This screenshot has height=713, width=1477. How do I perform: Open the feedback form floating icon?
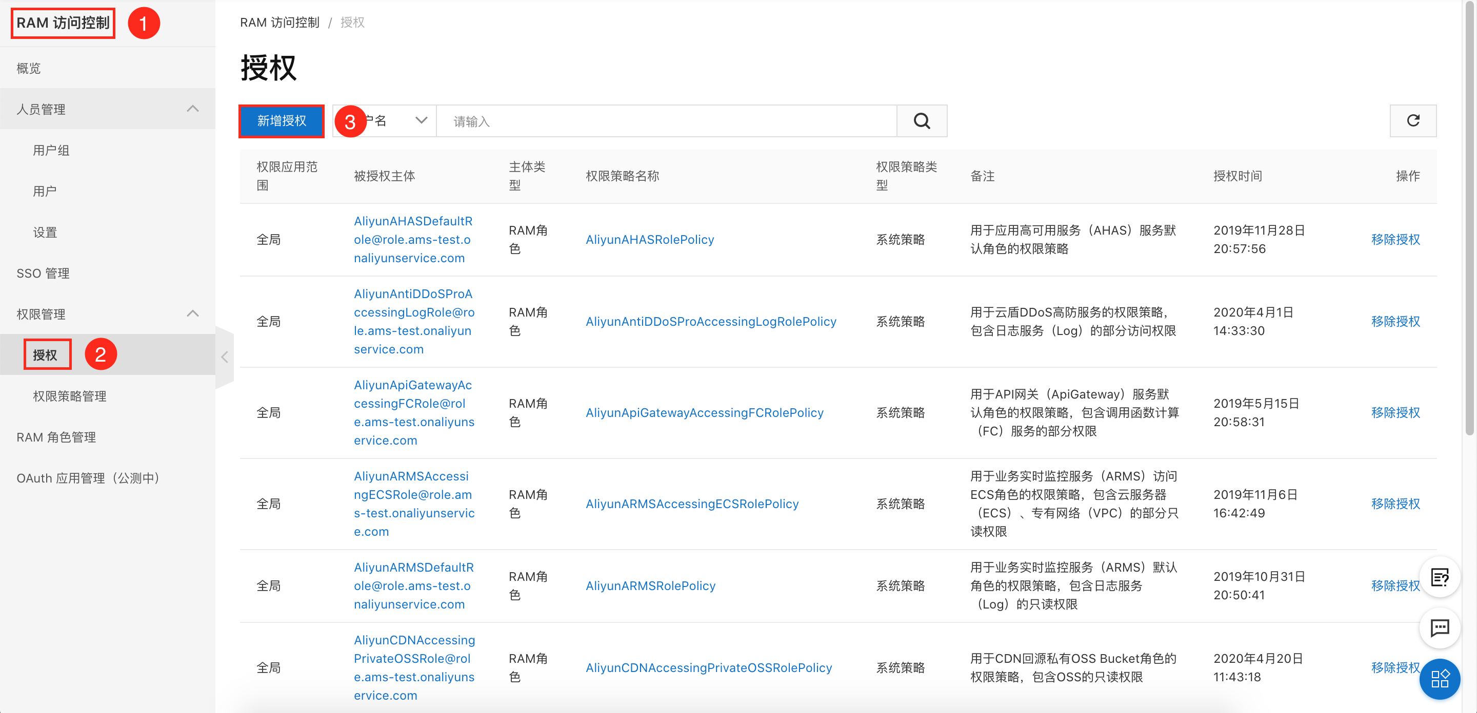click(x=1440, y=577)
